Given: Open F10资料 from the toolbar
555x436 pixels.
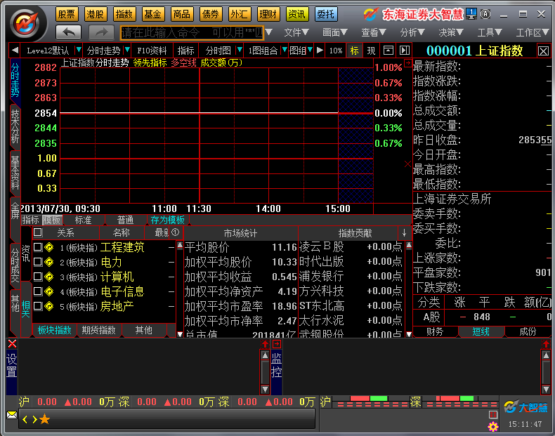Looking at the screenshot, I should [152, 51].
